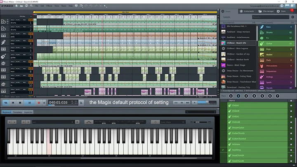The width and height of the screenshot is (297, 167).
Task: Switch to the Instruments tab
Action: click(x=247, y=11)
